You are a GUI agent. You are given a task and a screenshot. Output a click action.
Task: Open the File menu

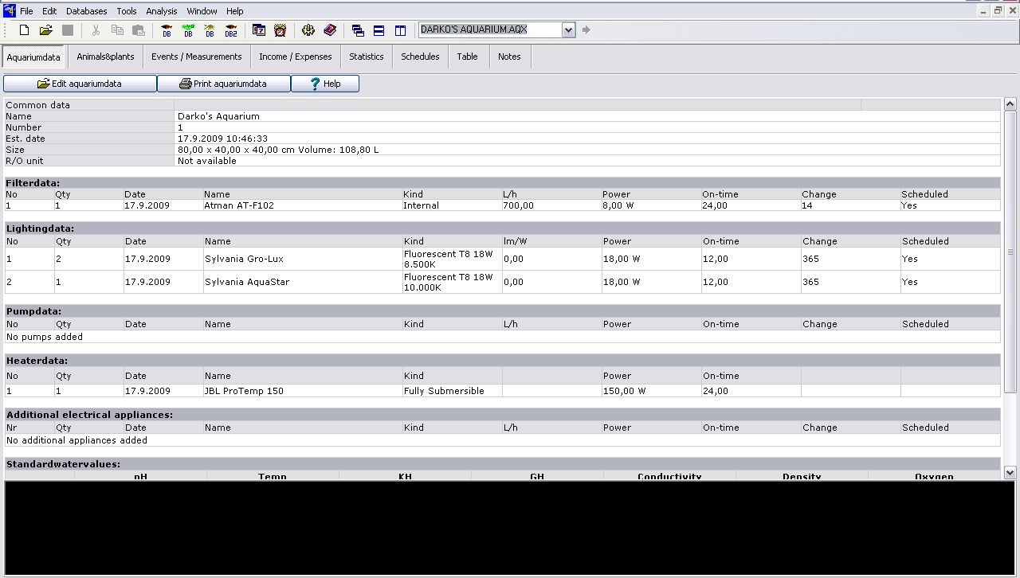(x=27, y=11)
